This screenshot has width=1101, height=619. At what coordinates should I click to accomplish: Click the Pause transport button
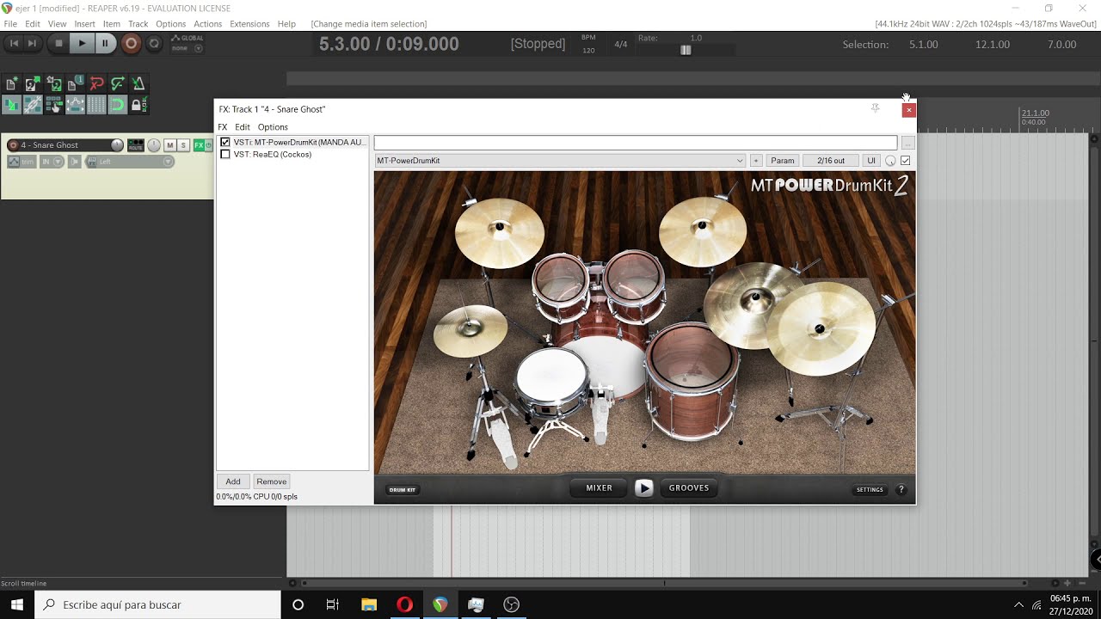[105, 43]
